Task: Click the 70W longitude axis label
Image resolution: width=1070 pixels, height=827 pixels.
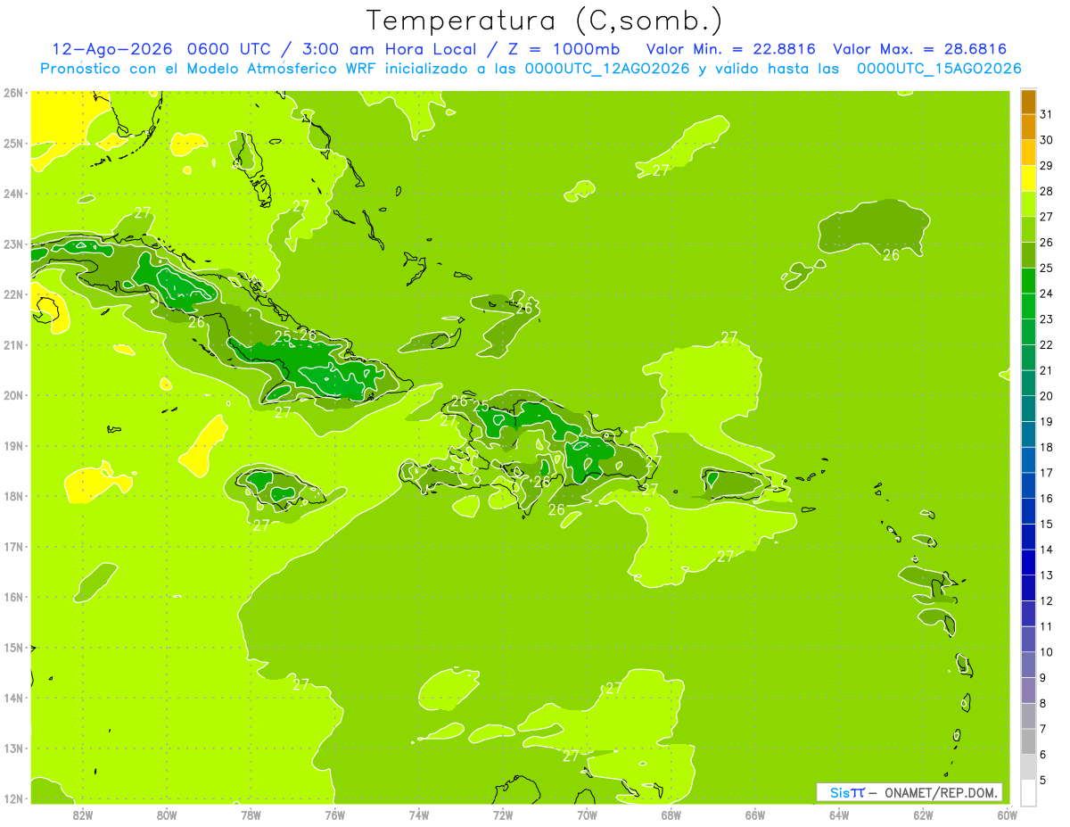Action: point(587,815)
